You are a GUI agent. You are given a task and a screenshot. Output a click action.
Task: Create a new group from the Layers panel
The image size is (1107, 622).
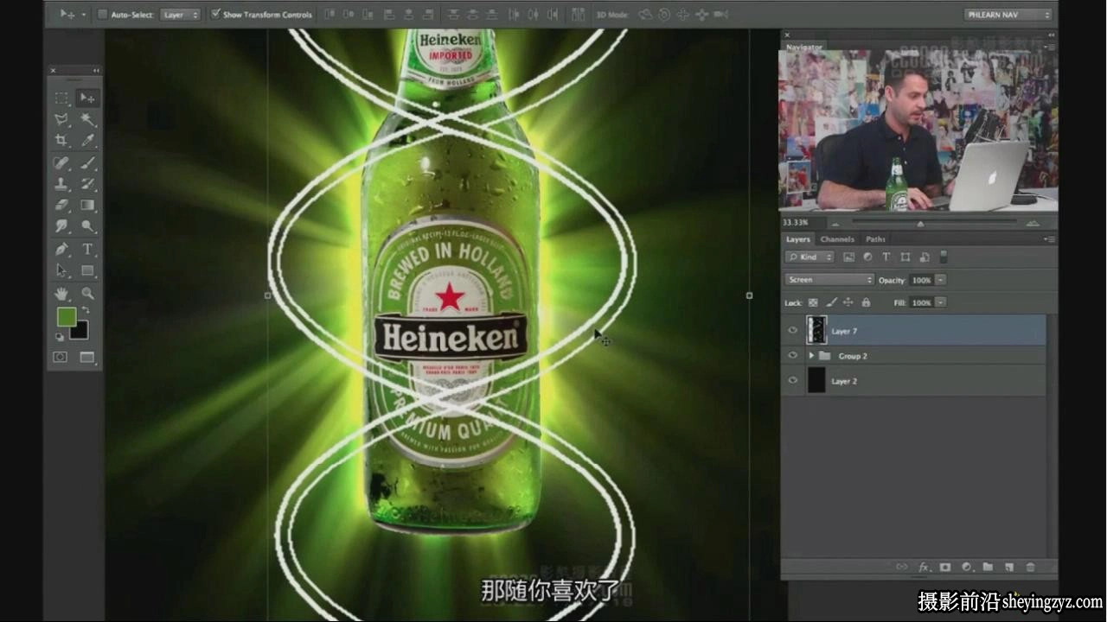click(x=988, y=568)
